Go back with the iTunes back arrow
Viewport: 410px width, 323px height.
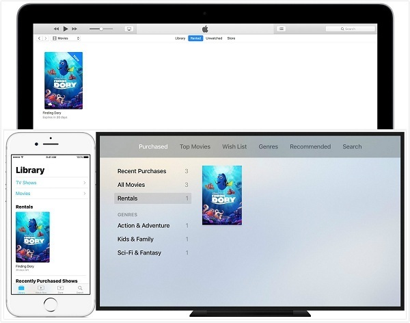(39, 38)
